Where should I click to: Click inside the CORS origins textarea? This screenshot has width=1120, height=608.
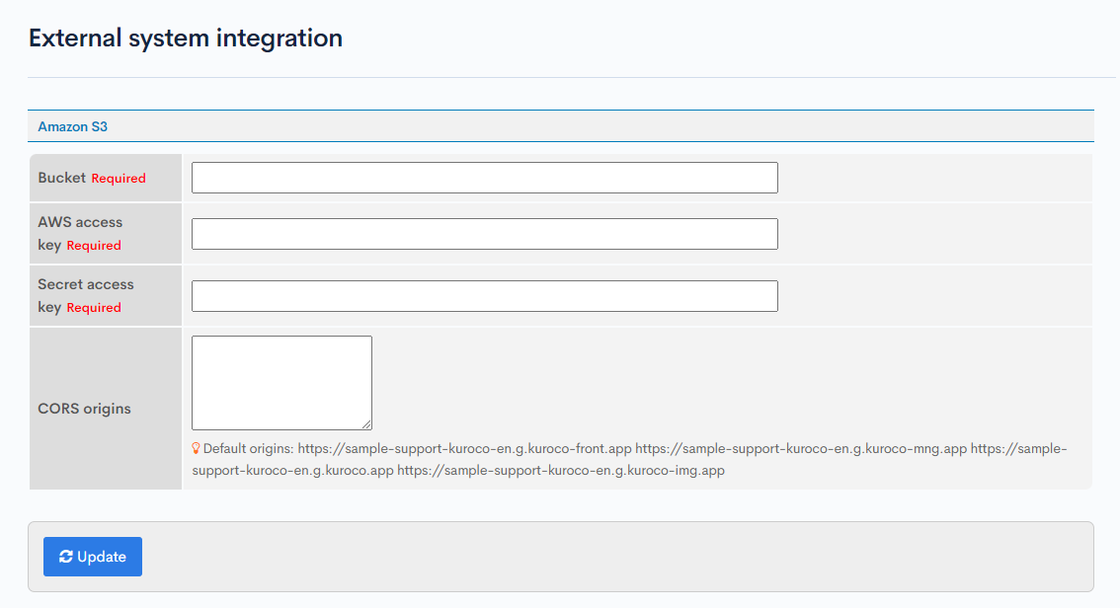(x=280, y=380)
